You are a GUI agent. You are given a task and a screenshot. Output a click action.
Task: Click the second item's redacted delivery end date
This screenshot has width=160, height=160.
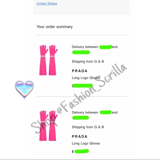pos(81,118)
